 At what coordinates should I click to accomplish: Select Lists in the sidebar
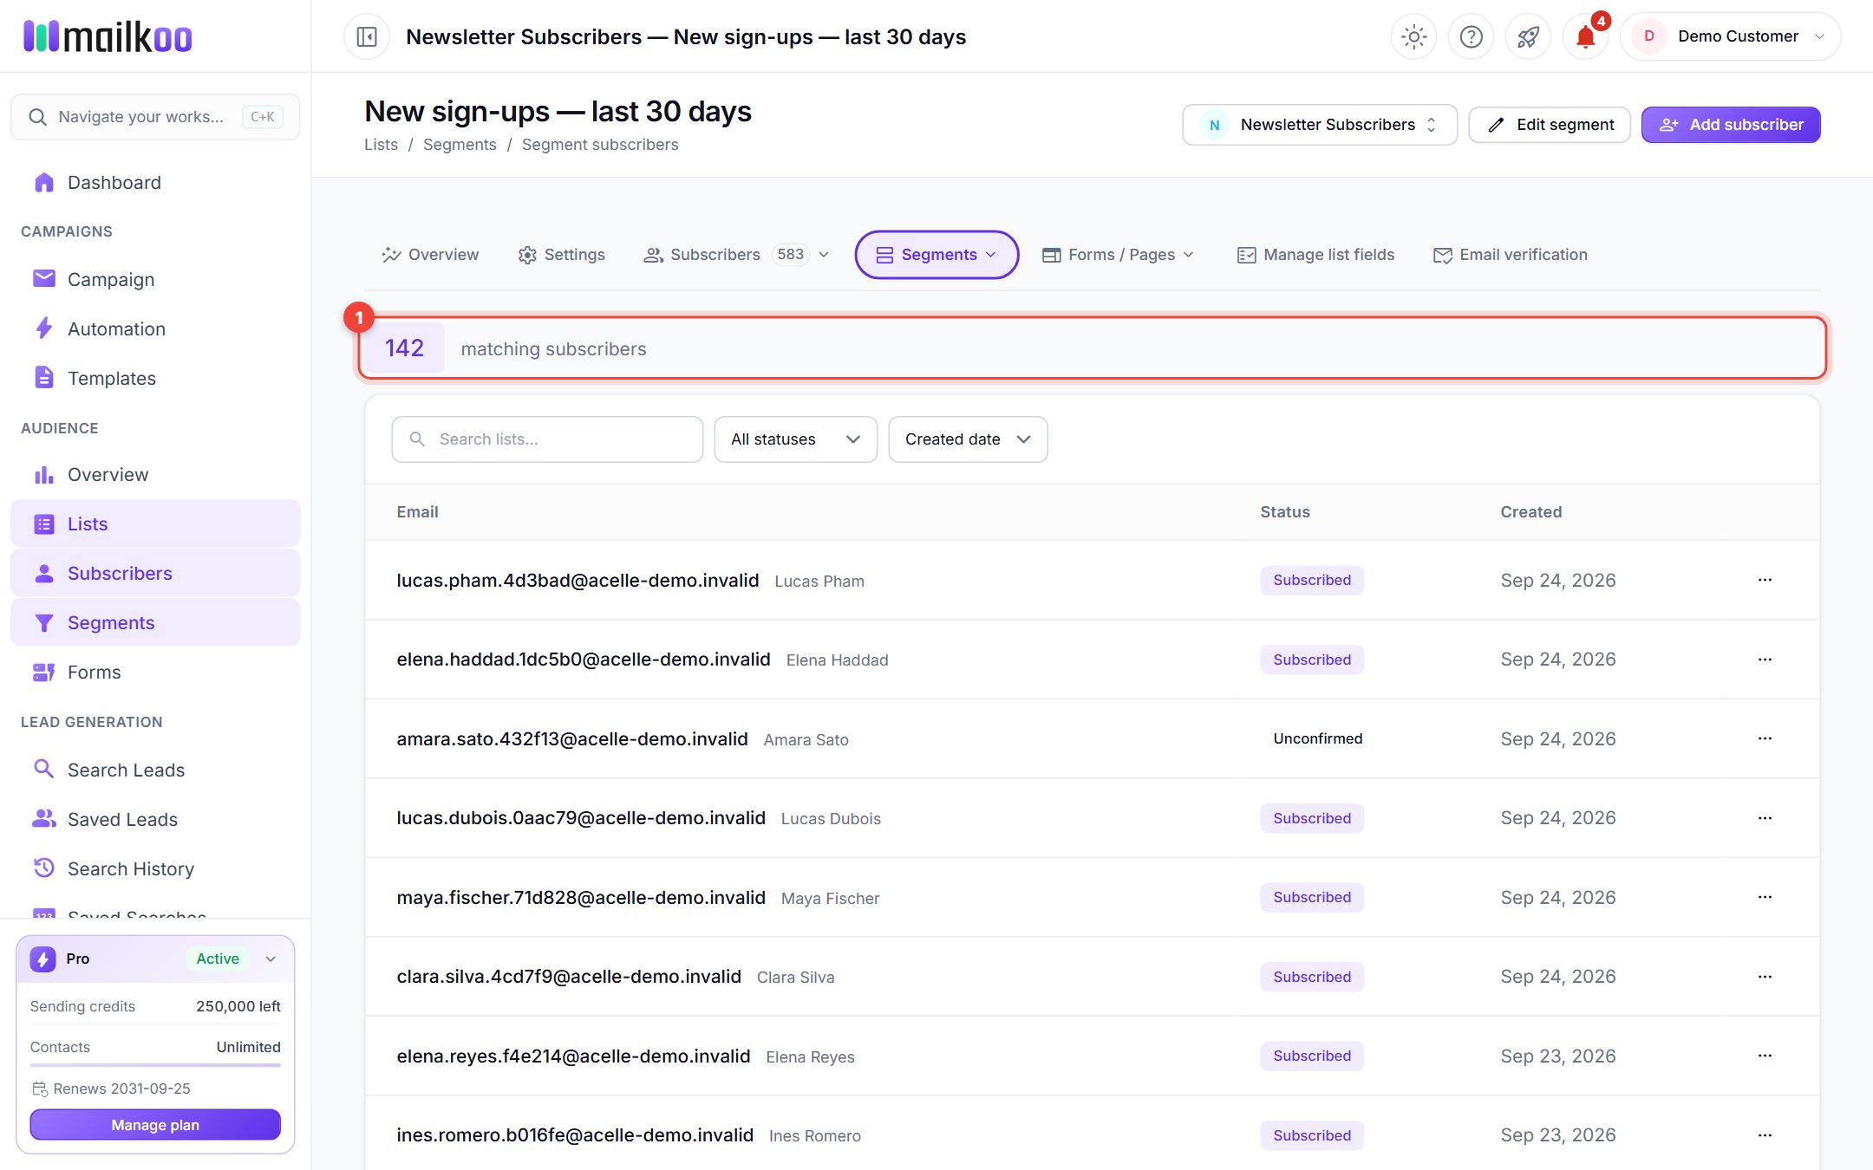[x=155, y=524]
